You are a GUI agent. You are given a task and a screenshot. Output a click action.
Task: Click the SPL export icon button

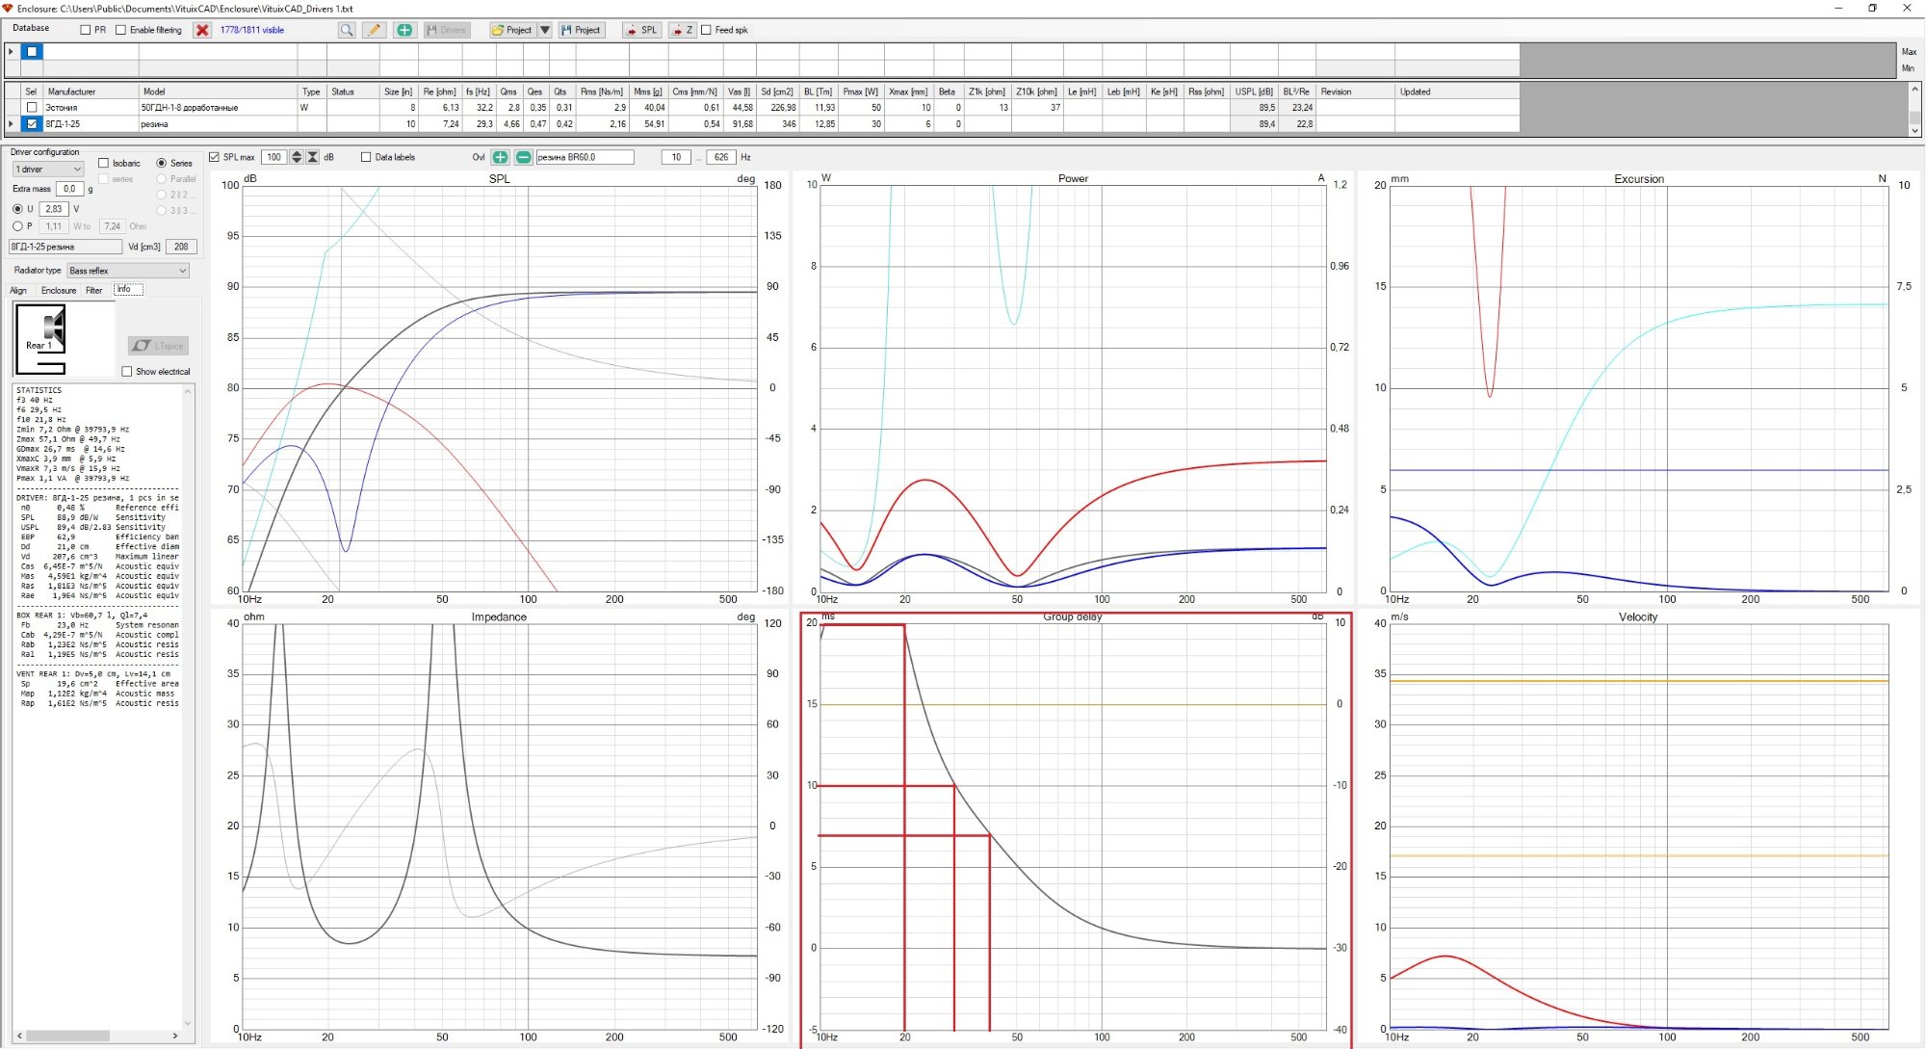tap(641, 30)
